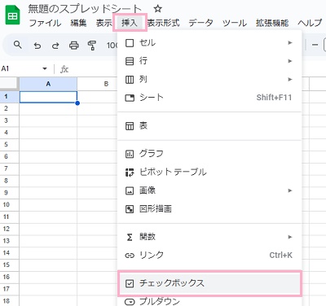
Task: Select リンク from the insert menu
Action: pos(209,255)
